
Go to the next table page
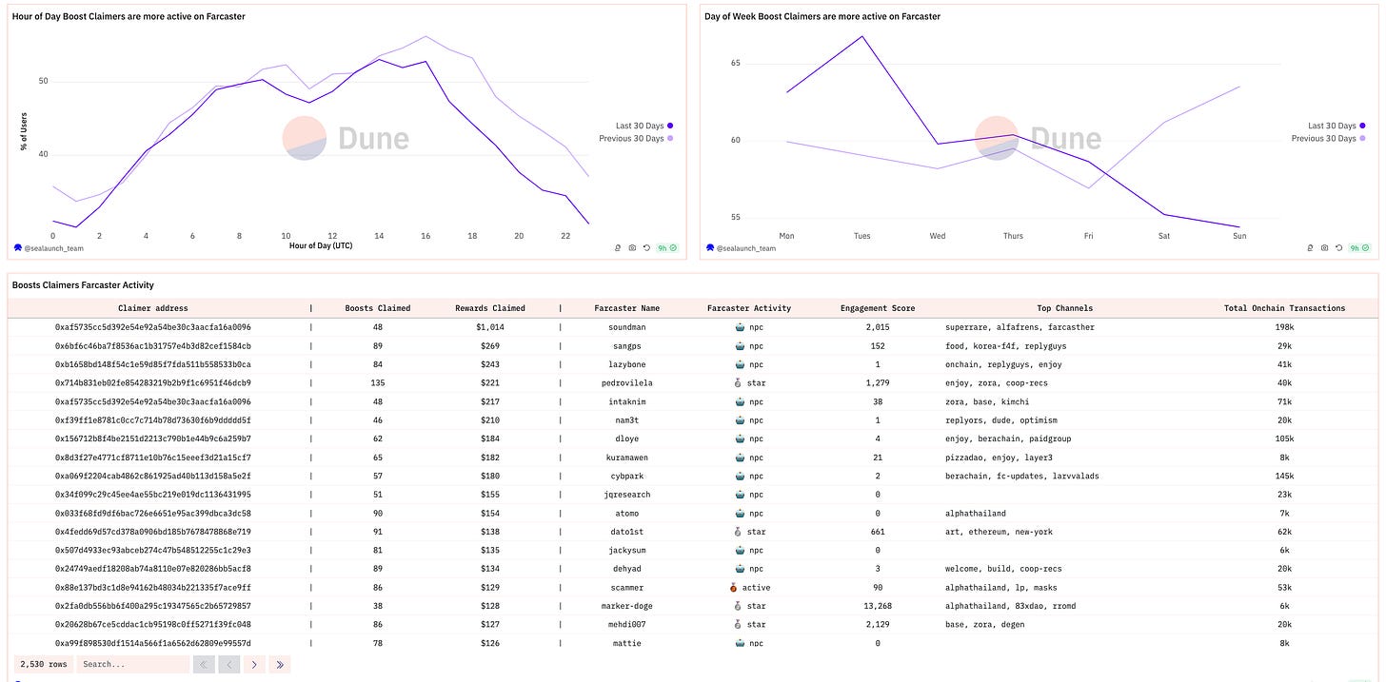254,664
